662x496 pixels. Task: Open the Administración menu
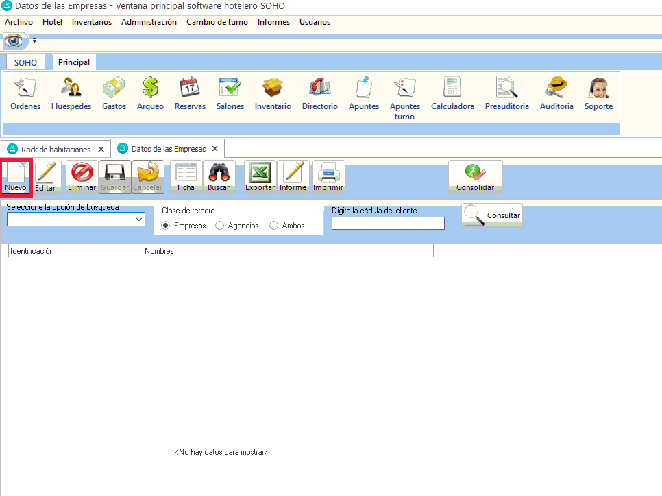pos(149,22)
